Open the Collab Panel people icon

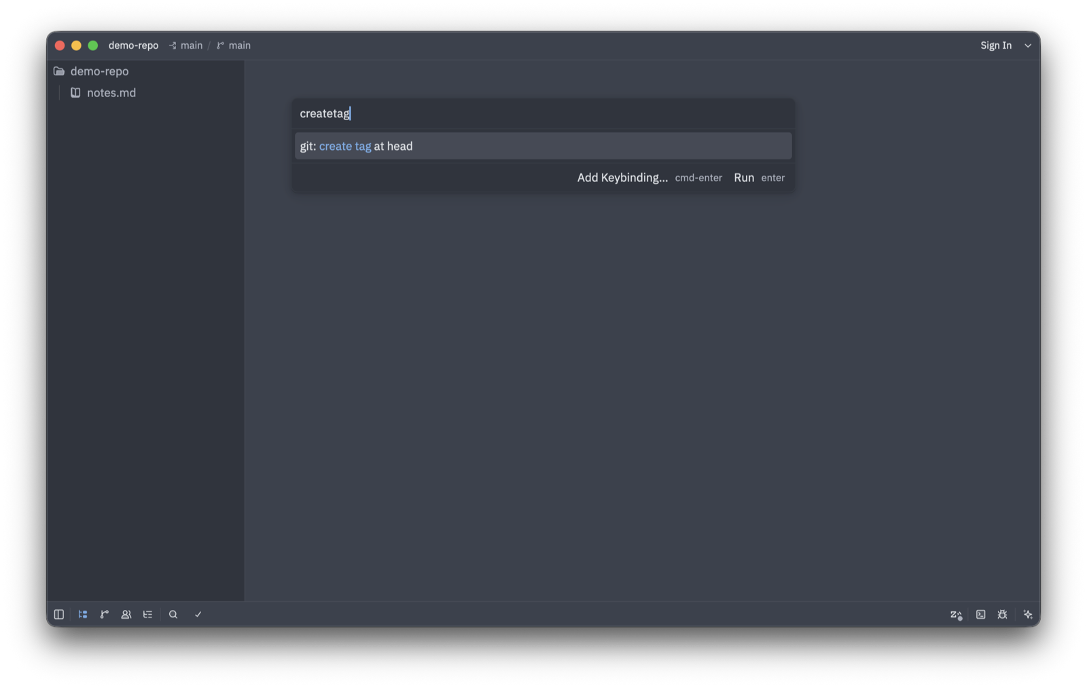(126, 614)
